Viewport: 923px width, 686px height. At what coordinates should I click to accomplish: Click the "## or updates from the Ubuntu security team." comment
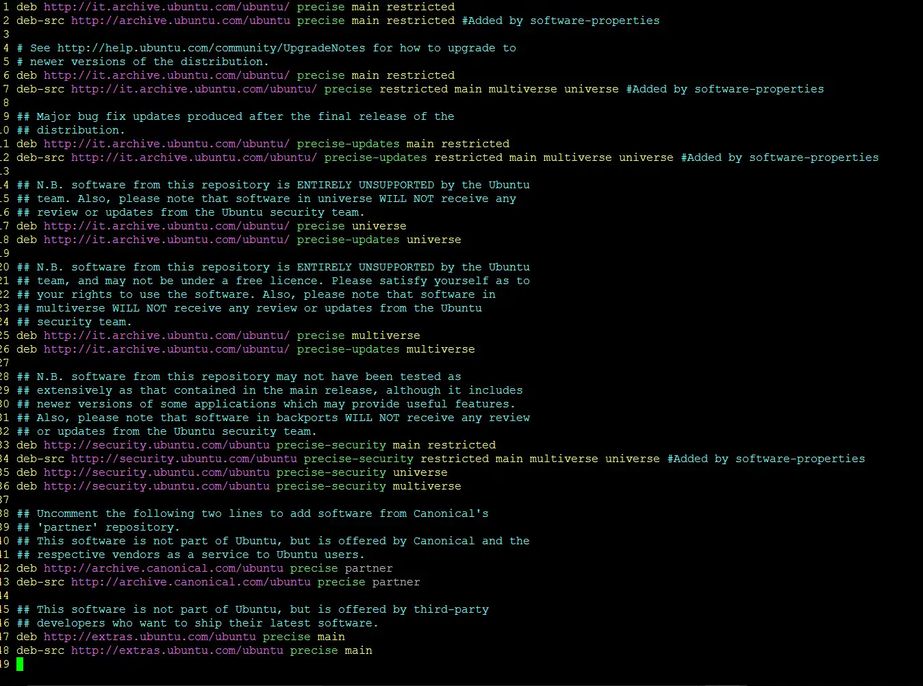167,431
